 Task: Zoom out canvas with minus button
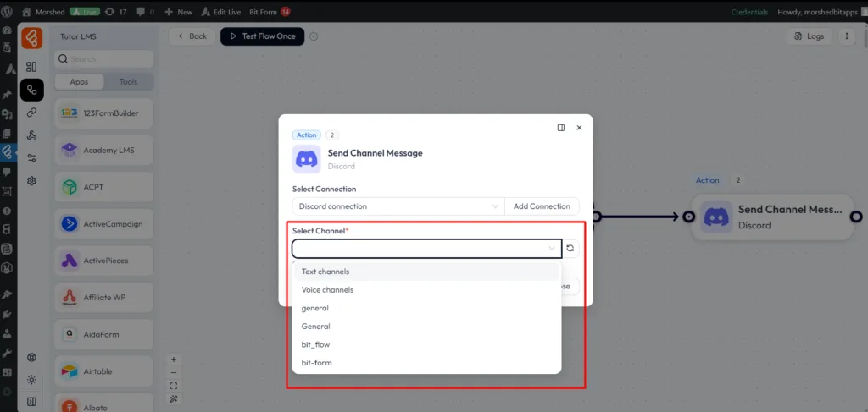pos(174,372)
